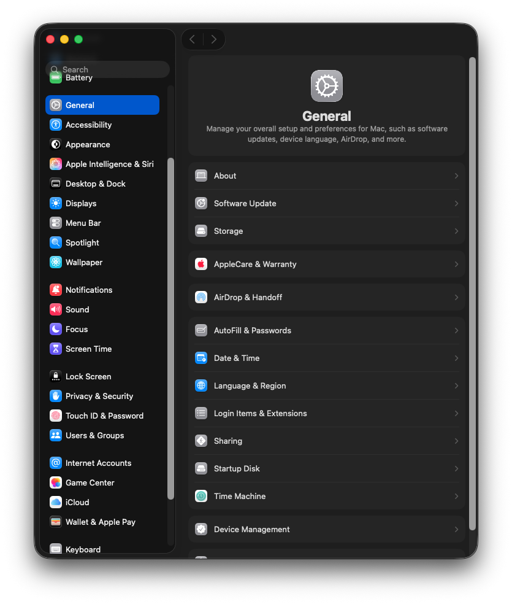The image size is (512, 604).
Task: Click the green zoom window button
Action: [x=78, y=39]
